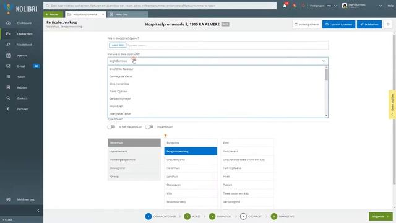Select Frank Ojevaar from list
Screen dimensions: 396x223
[x=216, y=91]
